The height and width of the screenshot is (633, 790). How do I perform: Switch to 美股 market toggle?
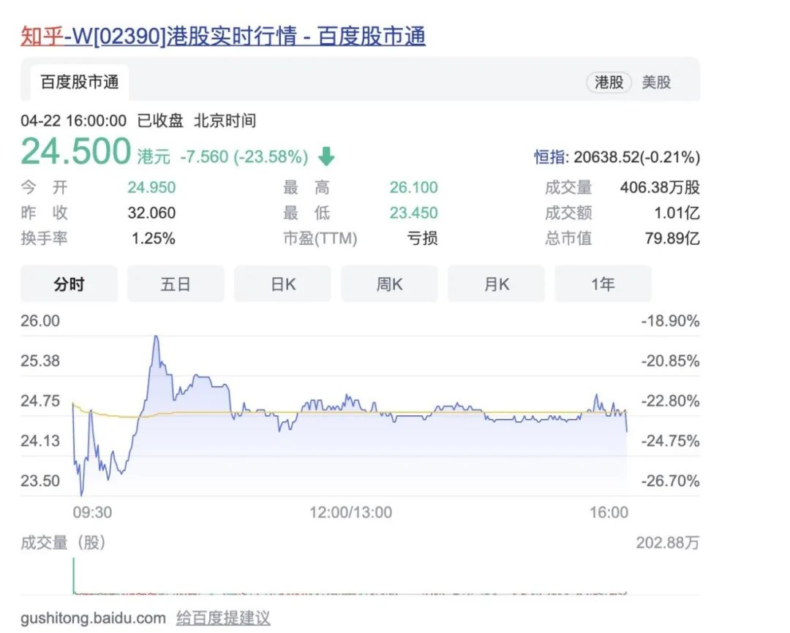[656, 82]
